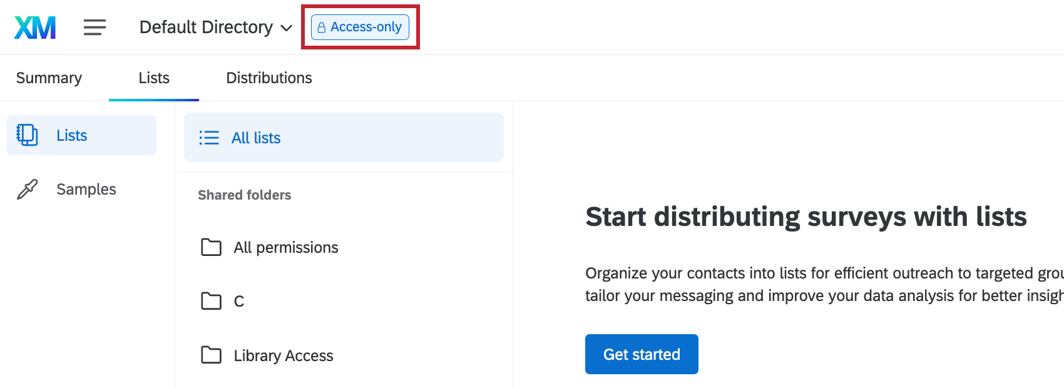The height and width of the screenshot is (388, 1064).
Task: Open the hamburger navigation menu
Action: pos(95,27)
